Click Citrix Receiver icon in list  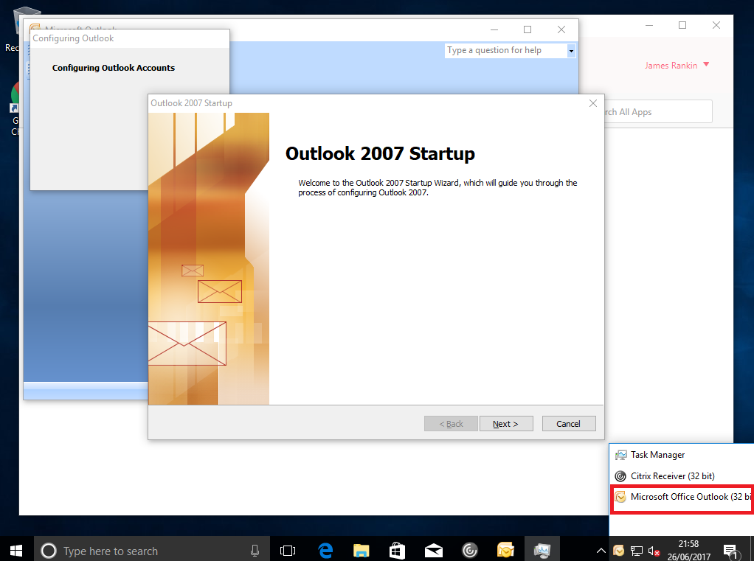point(620,476)
